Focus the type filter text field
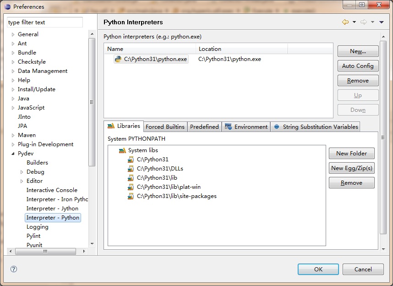 45,22
